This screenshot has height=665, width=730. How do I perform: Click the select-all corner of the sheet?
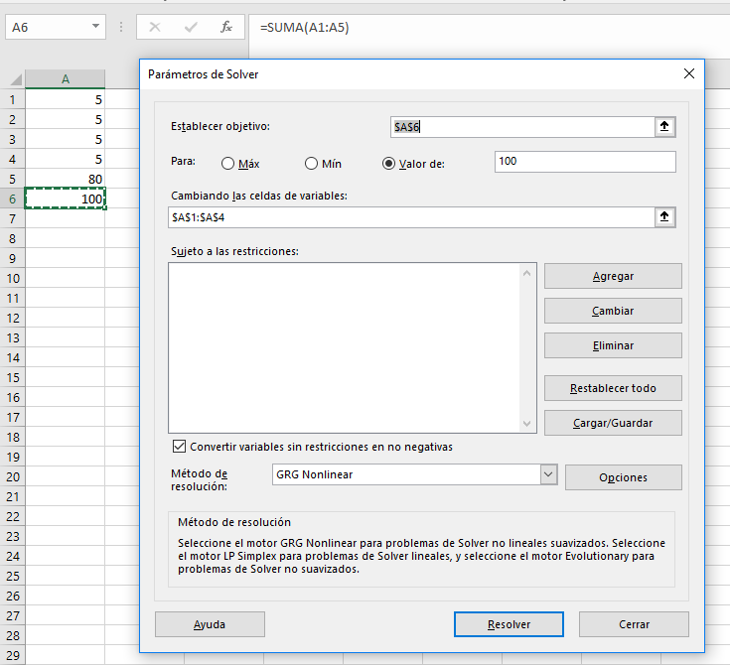tap(14, 79)
